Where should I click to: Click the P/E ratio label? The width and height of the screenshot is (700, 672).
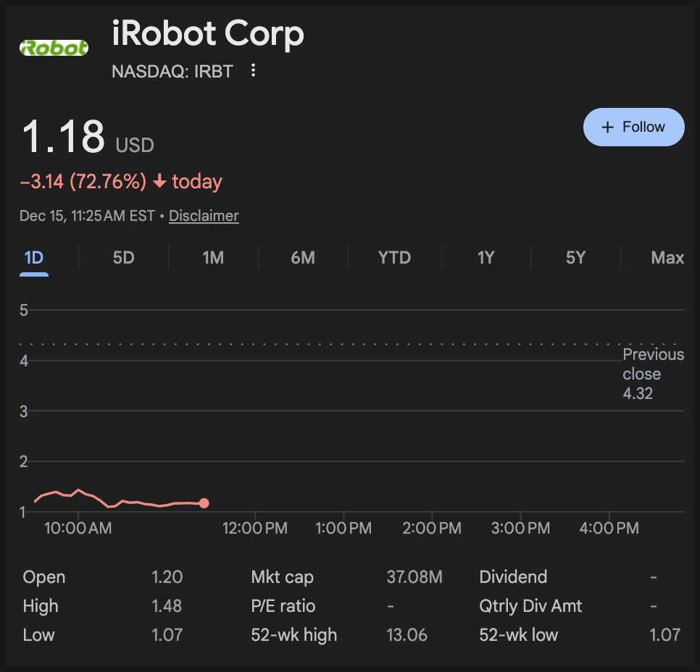click(283, 606)
